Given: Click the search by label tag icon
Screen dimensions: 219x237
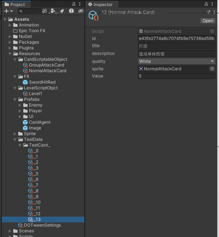Looking at the screenshot, I should click(x=62, y=11).
